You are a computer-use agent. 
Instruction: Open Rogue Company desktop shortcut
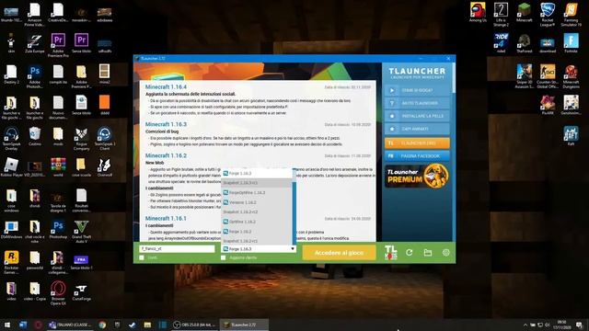tap(82, 138)
